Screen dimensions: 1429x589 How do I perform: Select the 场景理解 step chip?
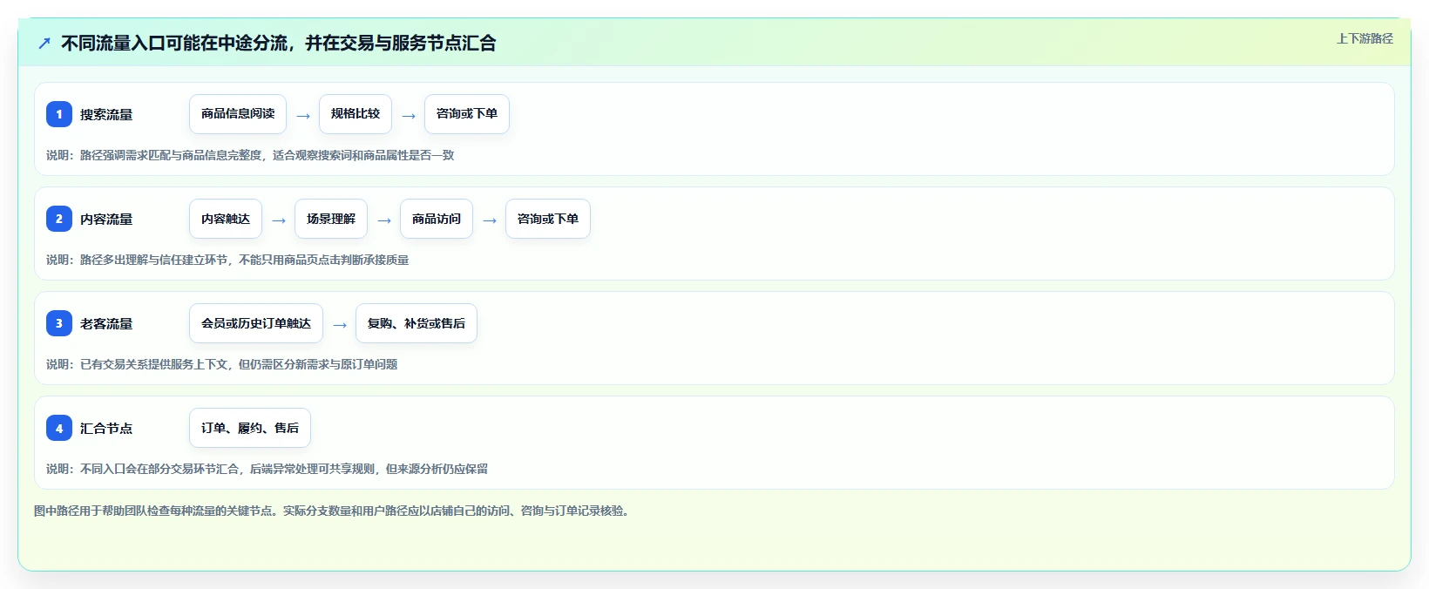pos(331,219)
